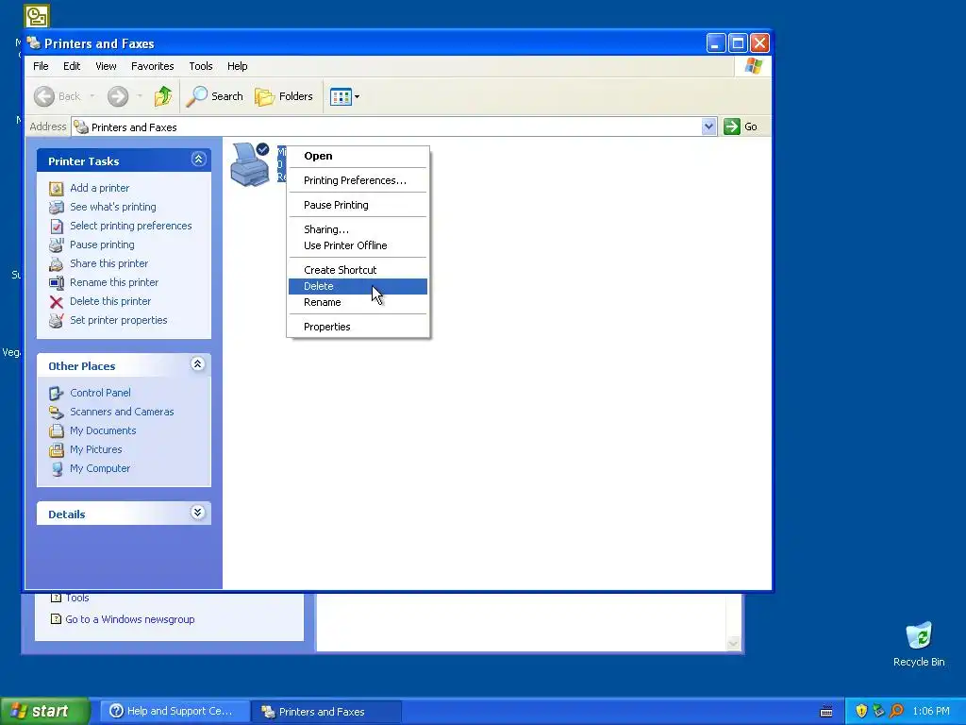This screenshot has width=966, height=725.
Task: Click the Scanners and Cameras icon
Action: point(56,412)
